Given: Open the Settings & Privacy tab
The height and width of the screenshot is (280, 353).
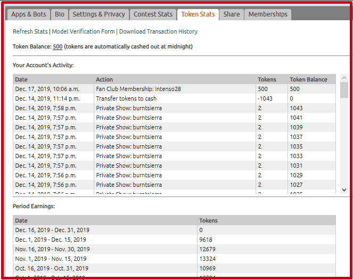Looking at the screenshot, I should (x=99, y=14).
